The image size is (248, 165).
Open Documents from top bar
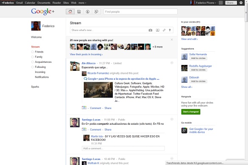pyautogui.click(x=44, y=3)
